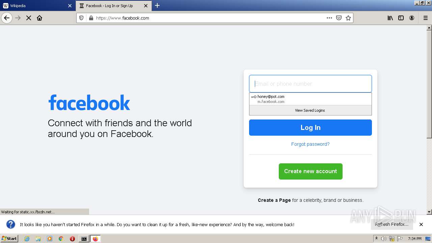432x243 pixels.
Task: Open a new tab
Action: click(157, 5)
